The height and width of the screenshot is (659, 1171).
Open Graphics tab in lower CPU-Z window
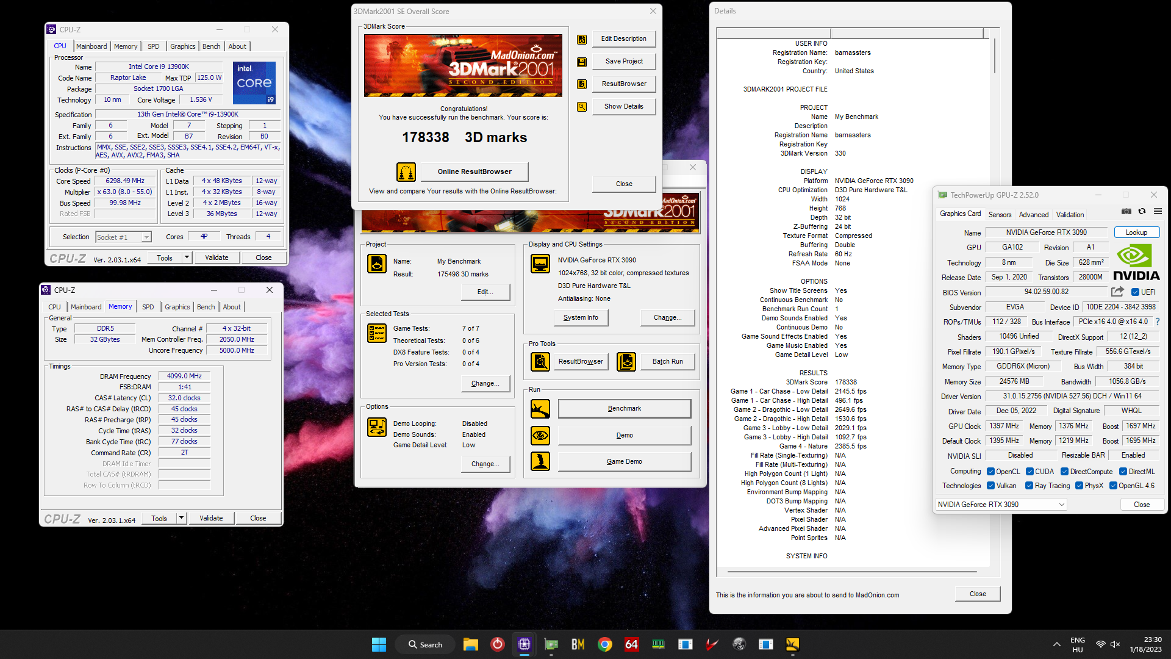[177, 307]
